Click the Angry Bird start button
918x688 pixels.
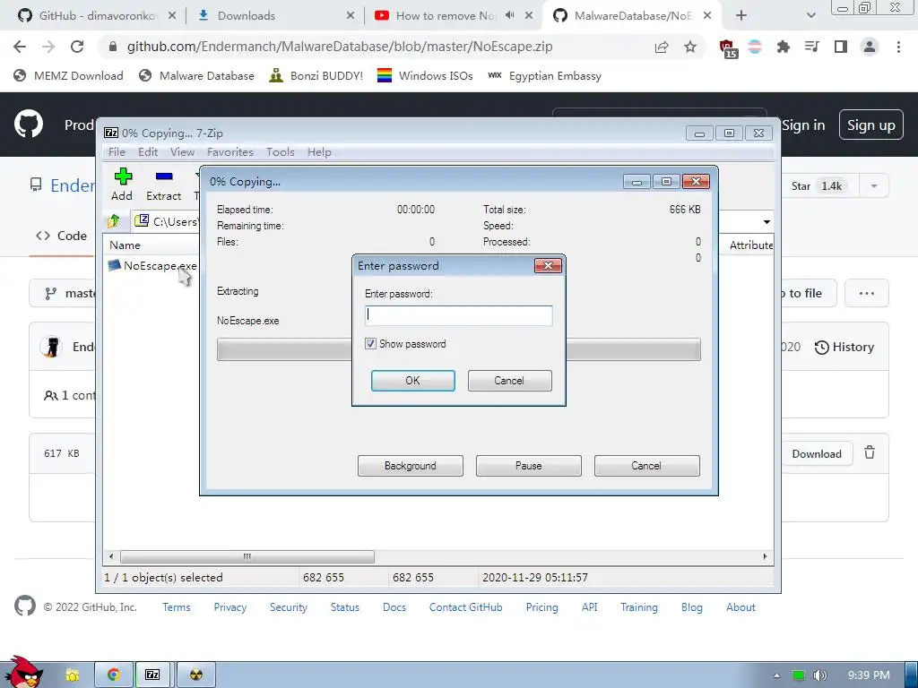[x=22, y=672]
